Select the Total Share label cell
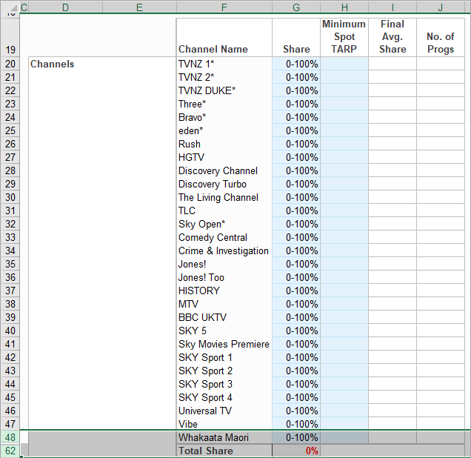Image resolution: width=471 pixels, height=458 pixels. [x=224, y=451]
